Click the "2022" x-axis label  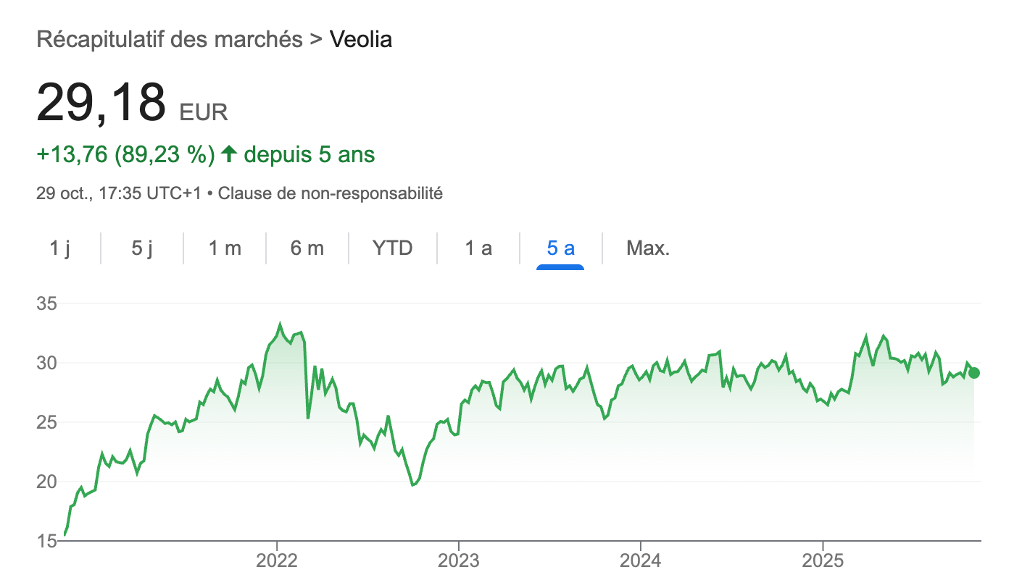click(x=278, y=560)
